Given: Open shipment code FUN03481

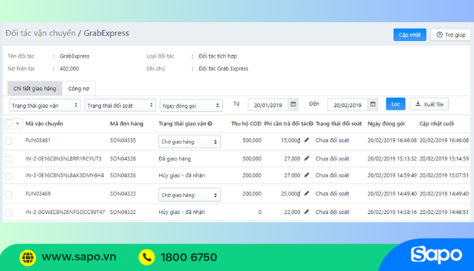Looking at the screenshot, I should coord(38,140).
